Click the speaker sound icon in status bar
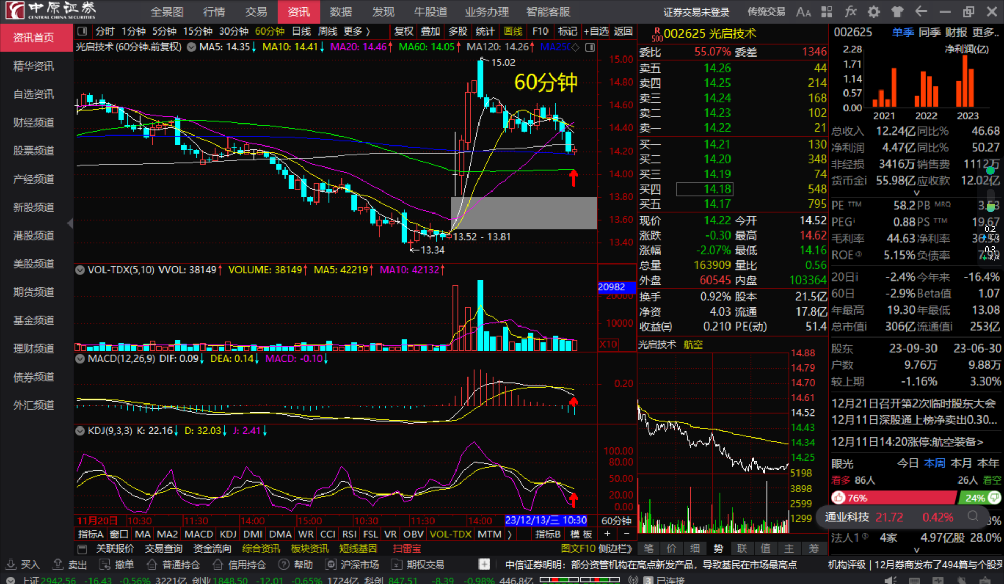The height and width of the screenshot is (584, 1004). (889, 579)
